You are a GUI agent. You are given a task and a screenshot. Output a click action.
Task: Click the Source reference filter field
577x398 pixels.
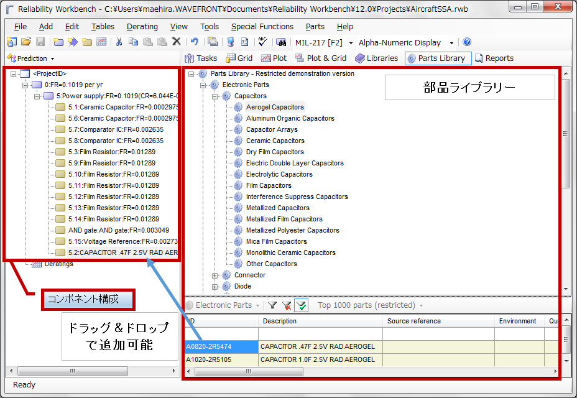coord(438,334)
